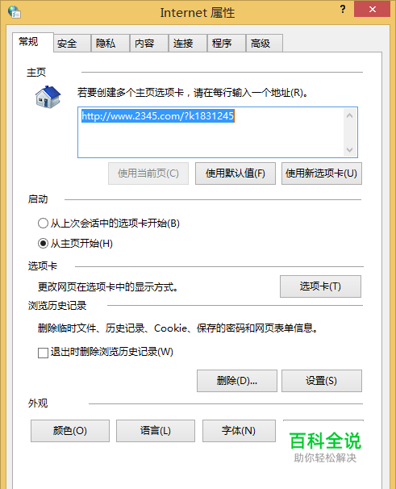The width and height of the screenshot is (396, 489).
Task: Click scroll up arrow in homepage box
Action: coord(349,115)
